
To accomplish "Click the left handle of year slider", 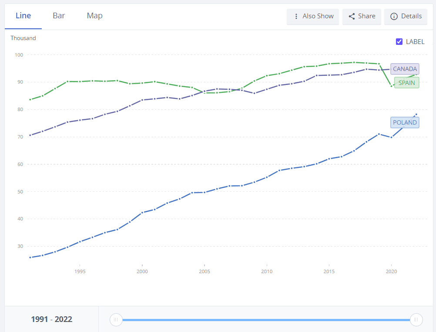I will click(116, 320).
